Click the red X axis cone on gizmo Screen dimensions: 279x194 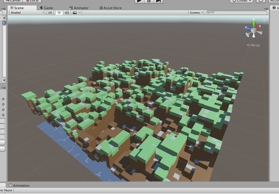pyautogui.click(x=258, y=27)
